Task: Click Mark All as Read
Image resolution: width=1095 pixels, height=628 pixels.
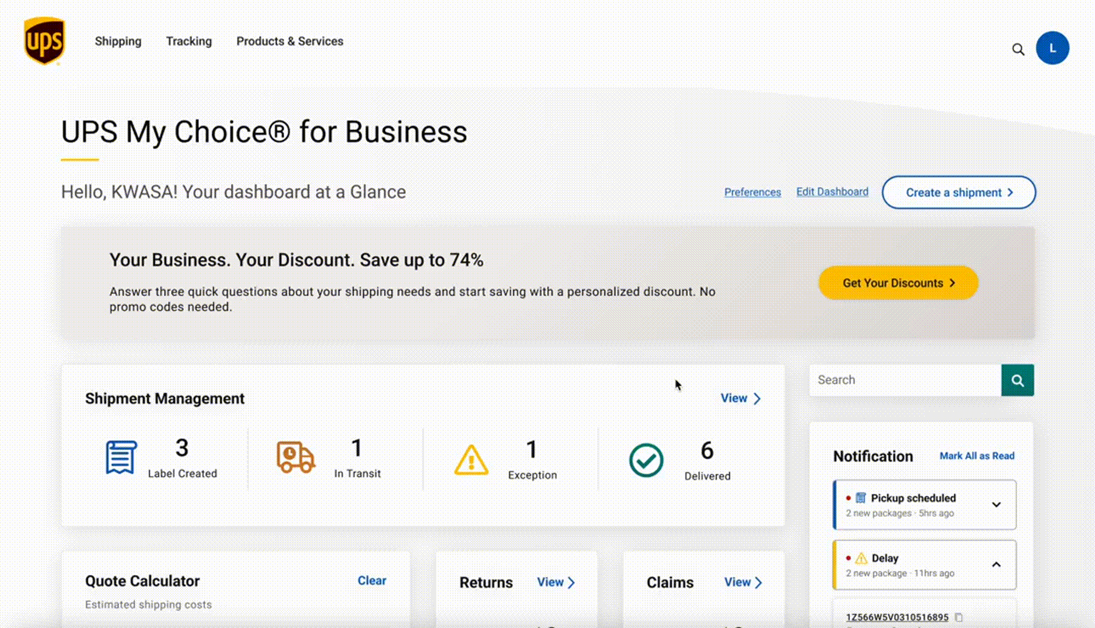Action: (x=977, y=456)
